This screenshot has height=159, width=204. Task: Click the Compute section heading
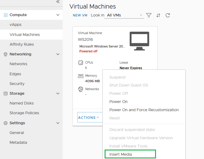coord(18,15)
